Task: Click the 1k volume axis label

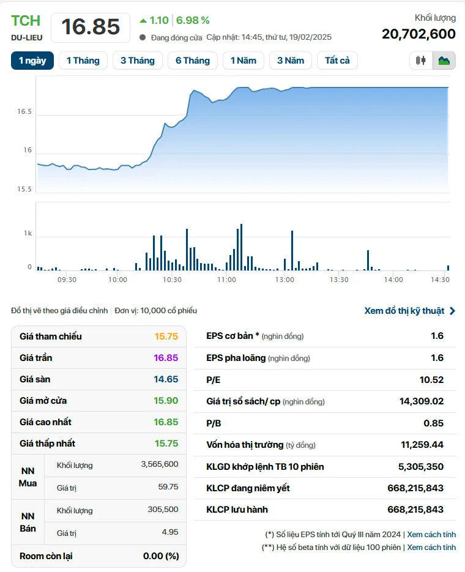Action: click(x=28, y=234)
